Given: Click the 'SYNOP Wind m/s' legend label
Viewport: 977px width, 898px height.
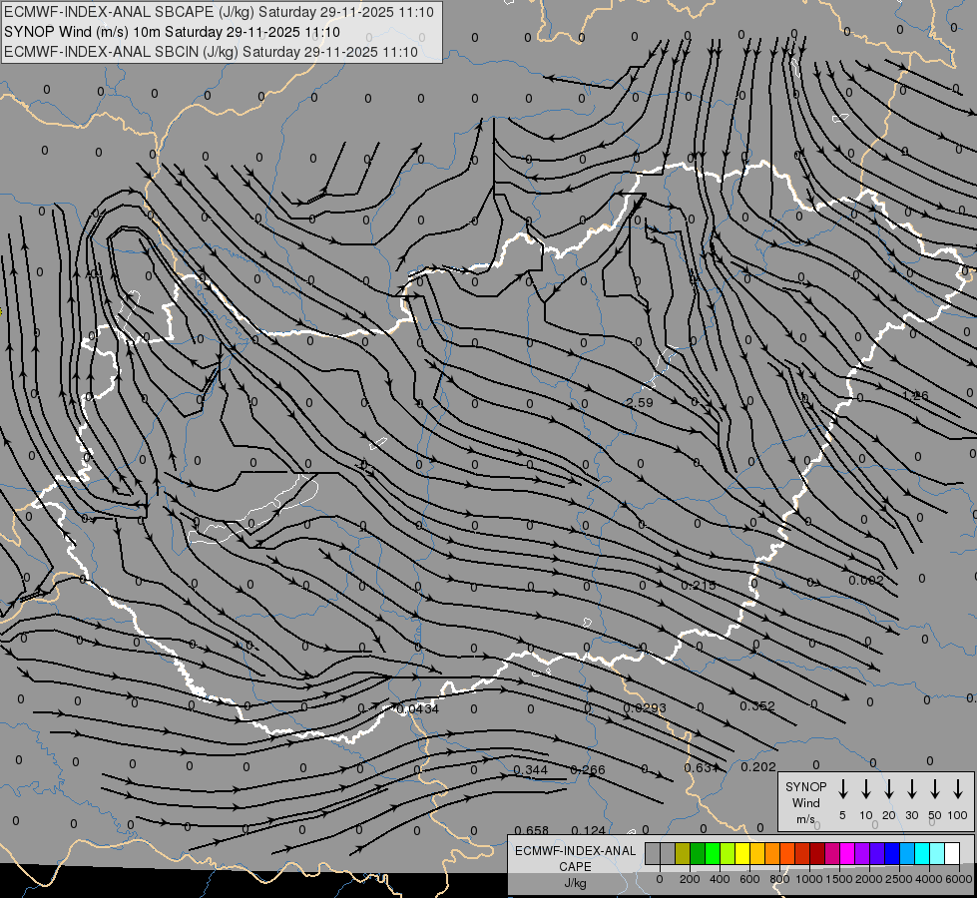Looking at the screenshot, I should (x=805, y=802).
